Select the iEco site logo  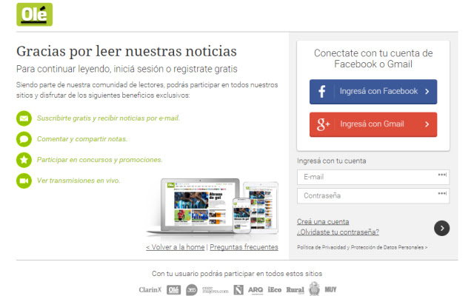coord(274,289)
